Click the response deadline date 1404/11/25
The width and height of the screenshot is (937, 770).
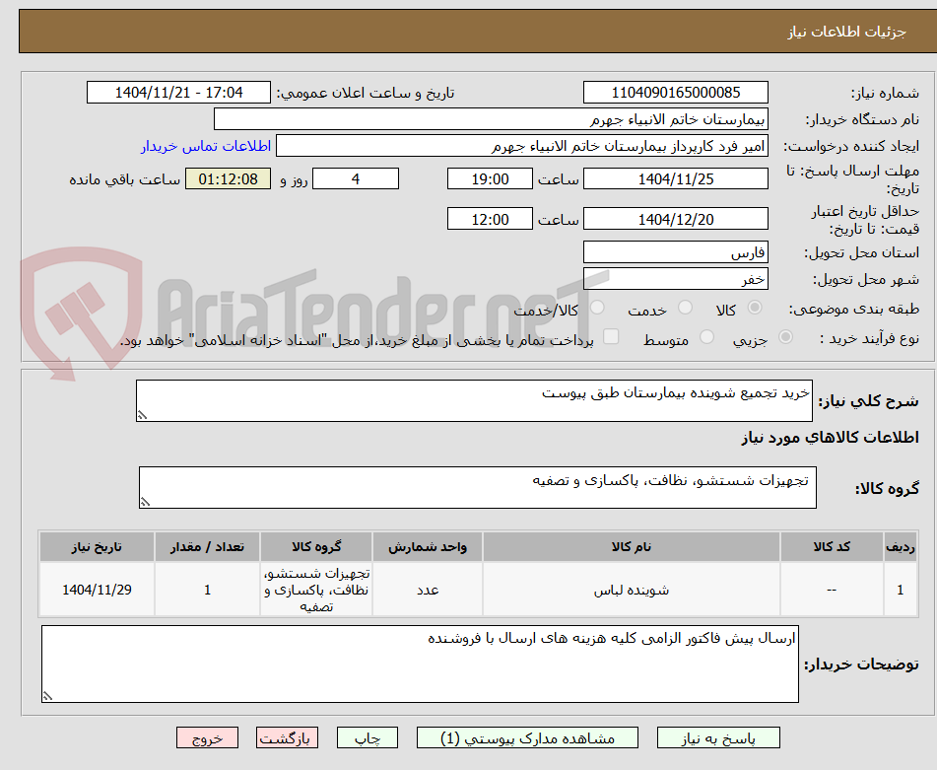[675, 178]
